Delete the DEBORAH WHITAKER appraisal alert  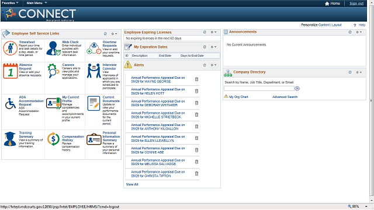[196, 103]
